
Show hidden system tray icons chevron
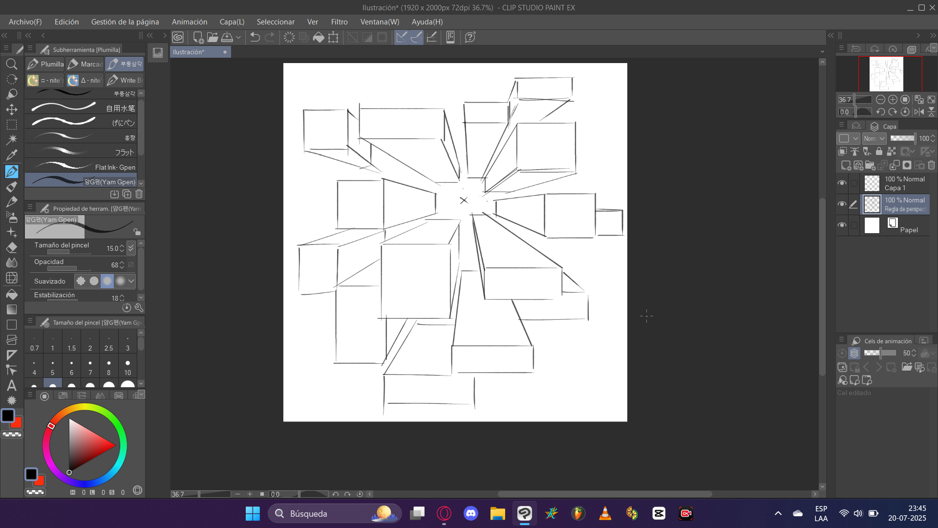click(778, 513)
